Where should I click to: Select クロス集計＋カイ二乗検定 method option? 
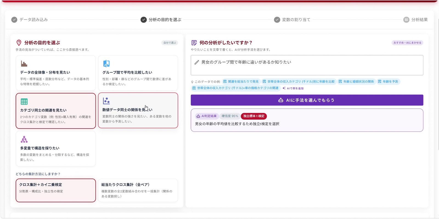(56, 190)
